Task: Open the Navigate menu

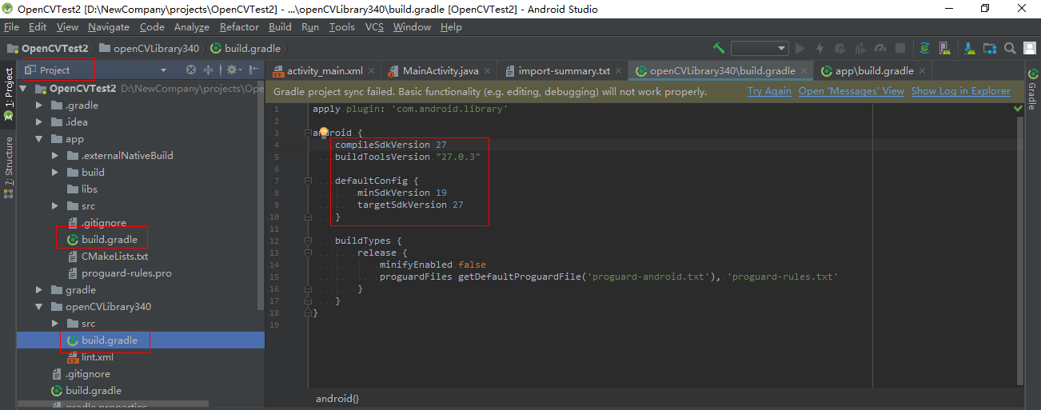Action: [109, 27]
